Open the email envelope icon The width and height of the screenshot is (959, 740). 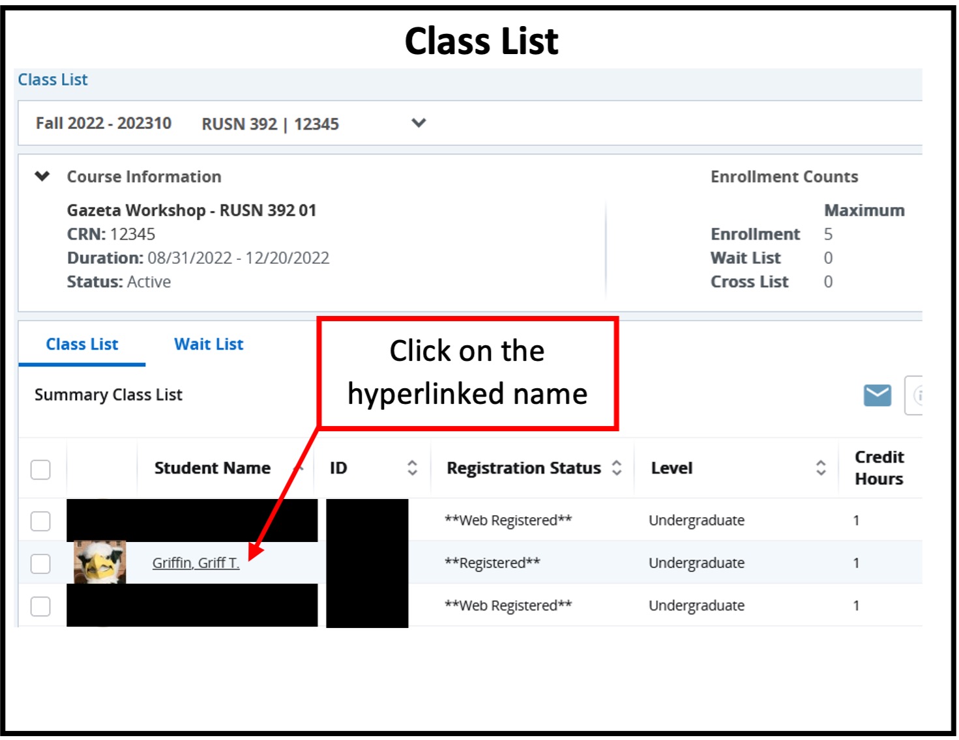click(877, 395)
